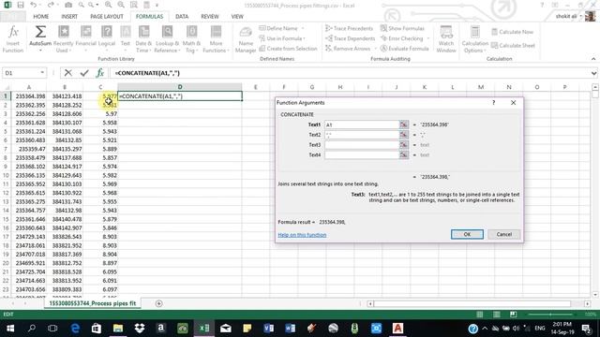600x337 pixels.
Task: Click the fx icon beside formula bar
Action: (100, 73)
